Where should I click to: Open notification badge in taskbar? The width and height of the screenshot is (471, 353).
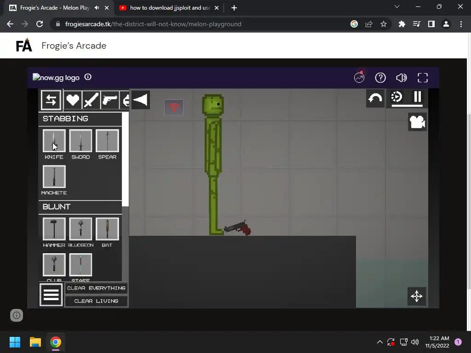tap(458, 342)
